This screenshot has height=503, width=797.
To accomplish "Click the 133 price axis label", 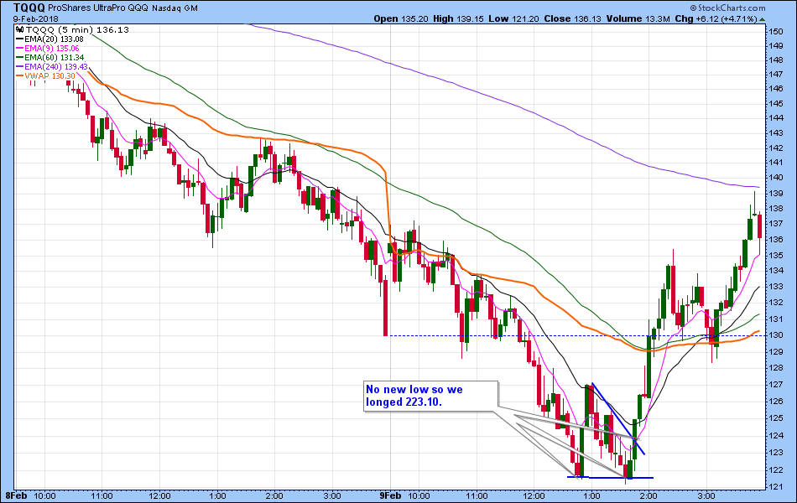I will click(776, 287).
